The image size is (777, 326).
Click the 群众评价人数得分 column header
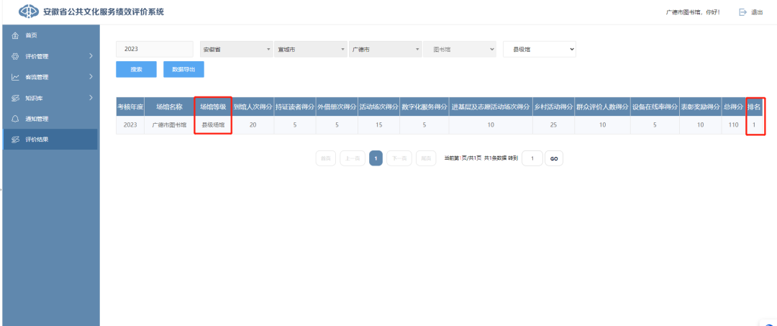pyautogui.click(x=602, y=107)
